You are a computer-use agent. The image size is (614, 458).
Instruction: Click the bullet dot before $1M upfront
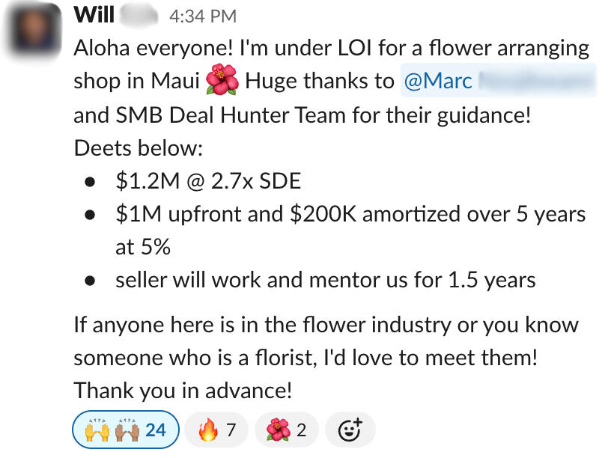pos(90,214)
